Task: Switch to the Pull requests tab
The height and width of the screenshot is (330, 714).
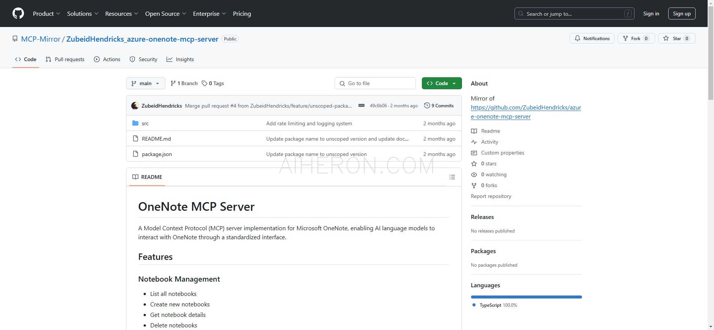Action: click(65, 59)
